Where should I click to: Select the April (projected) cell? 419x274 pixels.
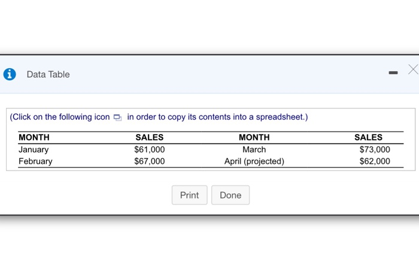point(254,161)
